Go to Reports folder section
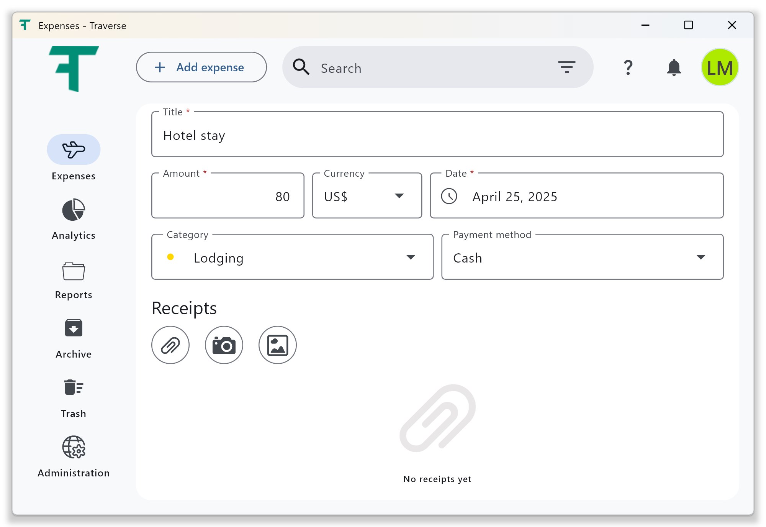Image resolution: width=766 pixels, height=527 pixels. click(x=74, y=280)
